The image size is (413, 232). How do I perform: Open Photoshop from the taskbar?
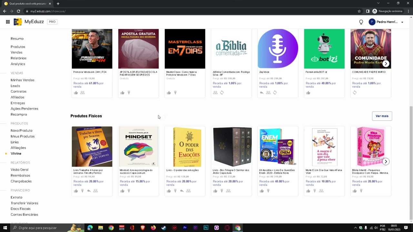pos(206,228)
